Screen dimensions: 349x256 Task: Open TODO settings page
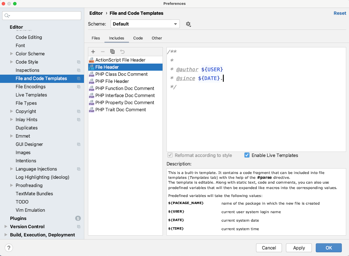(22, 202)
